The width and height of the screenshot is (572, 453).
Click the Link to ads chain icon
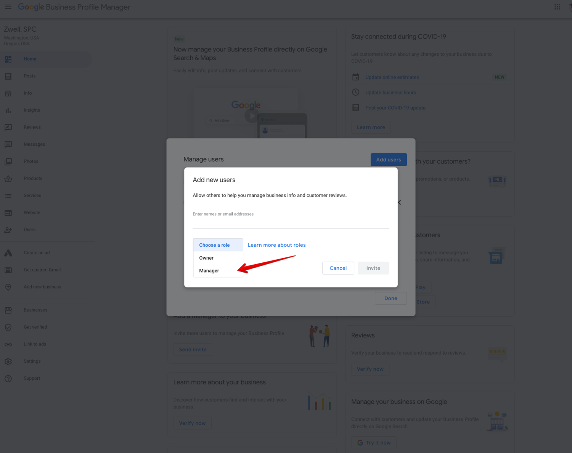tap(8, 344)
